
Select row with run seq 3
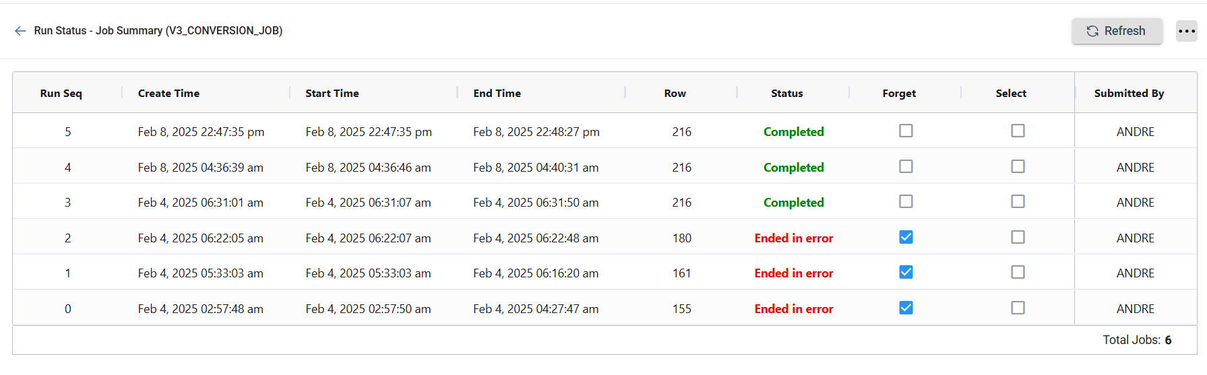[x=67, y=203]
